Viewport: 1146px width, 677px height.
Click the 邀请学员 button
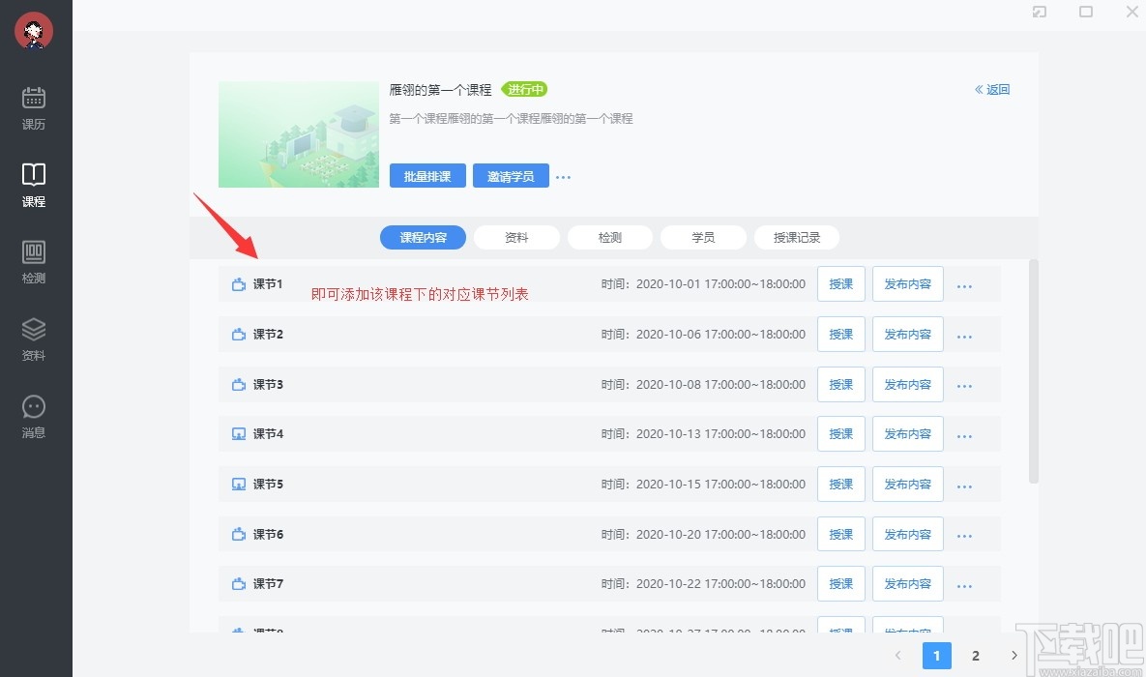tap(511, 176)
